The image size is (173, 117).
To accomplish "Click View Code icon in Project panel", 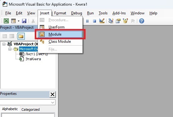I will 5,36.
